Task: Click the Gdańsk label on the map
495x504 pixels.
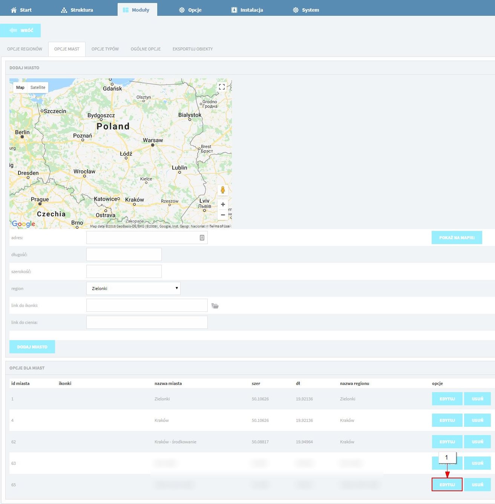Action: click(112, 89)
